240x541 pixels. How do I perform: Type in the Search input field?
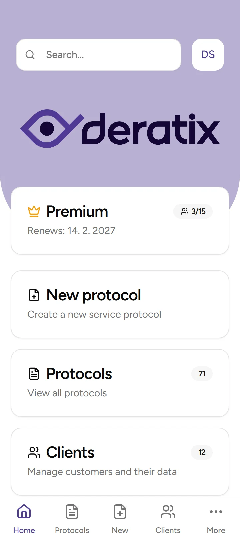point(107,55)
